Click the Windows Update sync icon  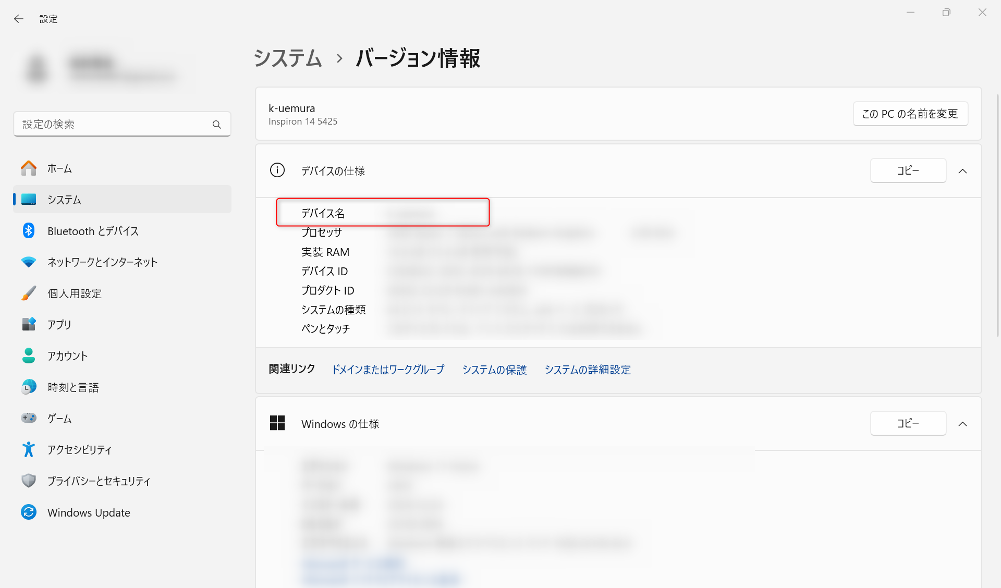click(x=29, y=512)
